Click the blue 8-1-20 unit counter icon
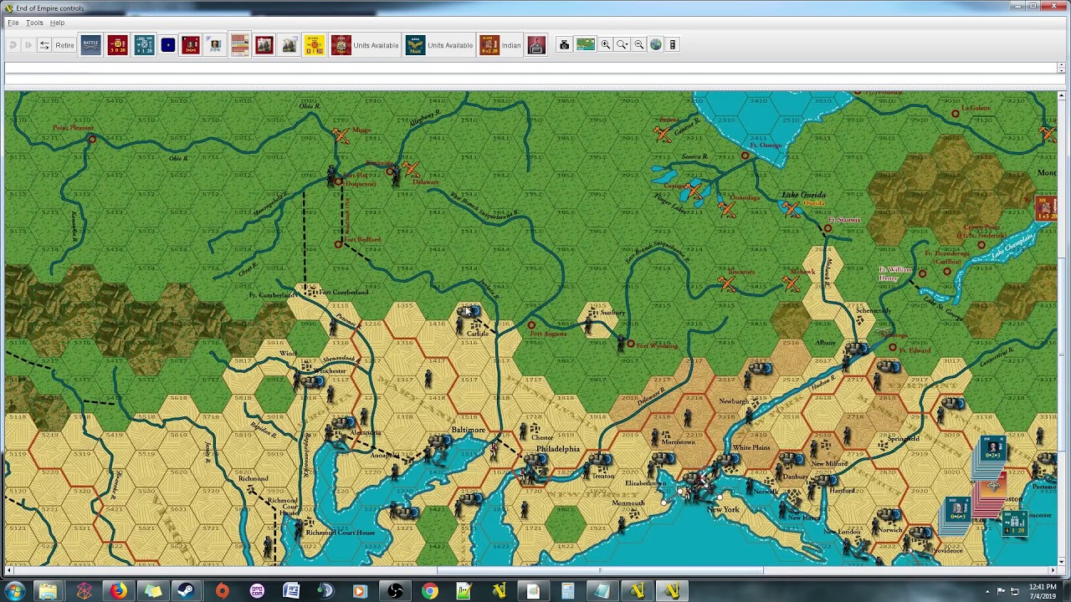 point(144,45)
